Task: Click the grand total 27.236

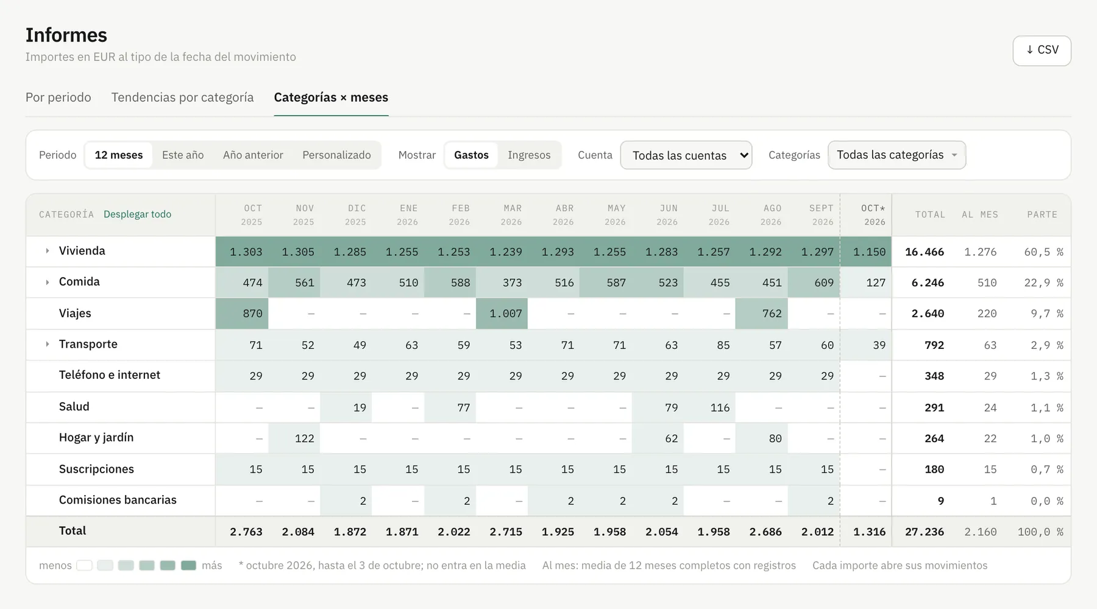Action: tap(924, 532)
